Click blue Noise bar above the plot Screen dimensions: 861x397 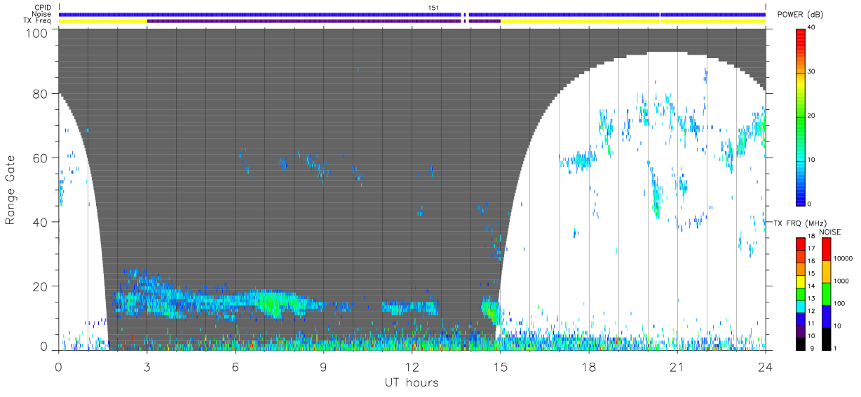[x=412, y=14]
